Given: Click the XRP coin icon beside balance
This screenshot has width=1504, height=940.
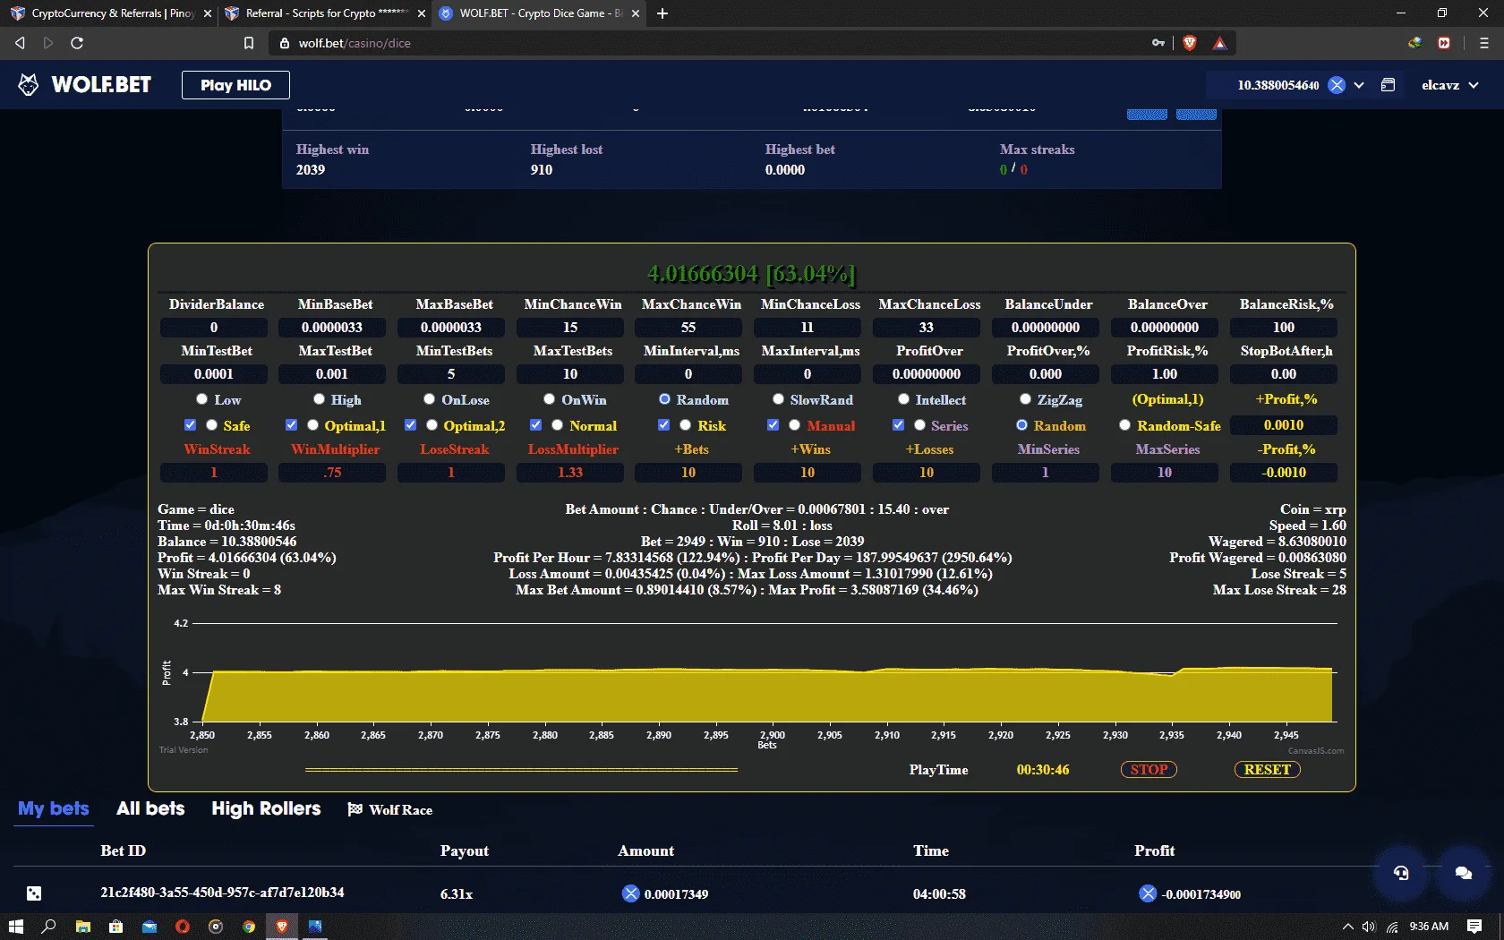Looking at the screenshot, I should tap(1337, 85).
